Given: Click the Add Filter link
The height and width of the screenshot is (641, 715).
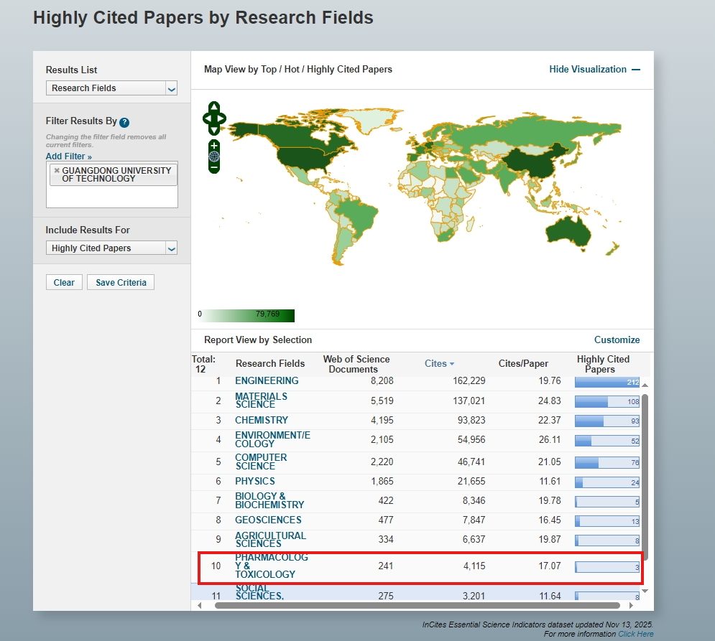Looking at the screenshot, I should [68, 156].
